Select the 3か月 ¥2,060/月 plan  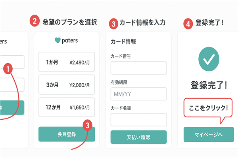(x=67, y=85)
